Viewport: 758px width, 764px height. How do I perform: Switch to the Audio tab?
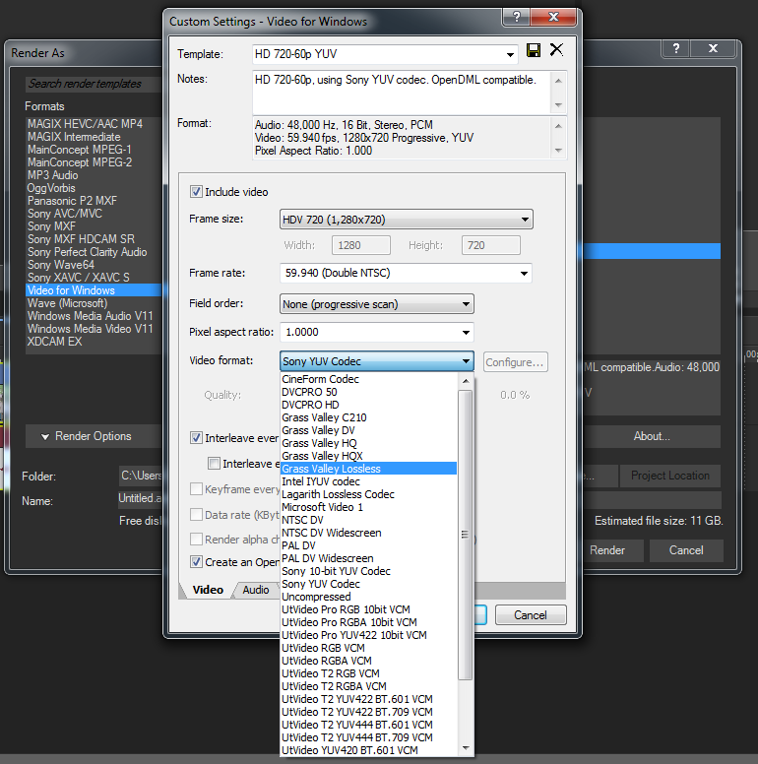256,591
